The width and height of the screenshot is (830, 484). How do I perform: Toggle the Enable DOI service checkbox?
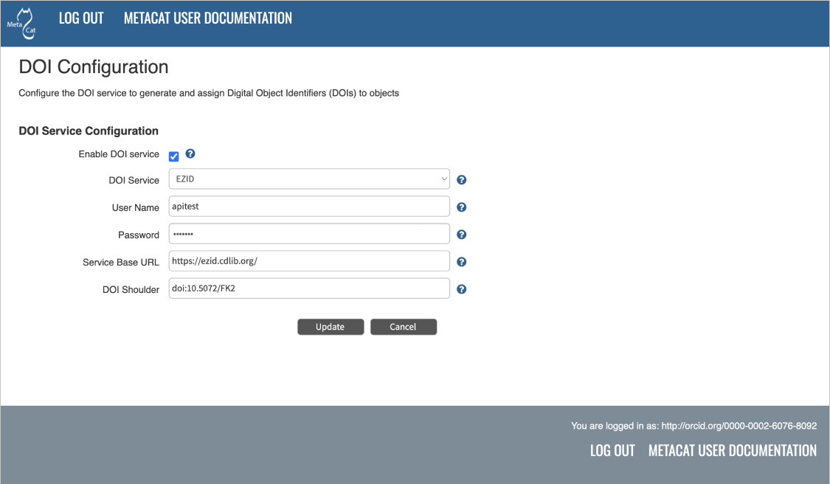tap(174, 156)
